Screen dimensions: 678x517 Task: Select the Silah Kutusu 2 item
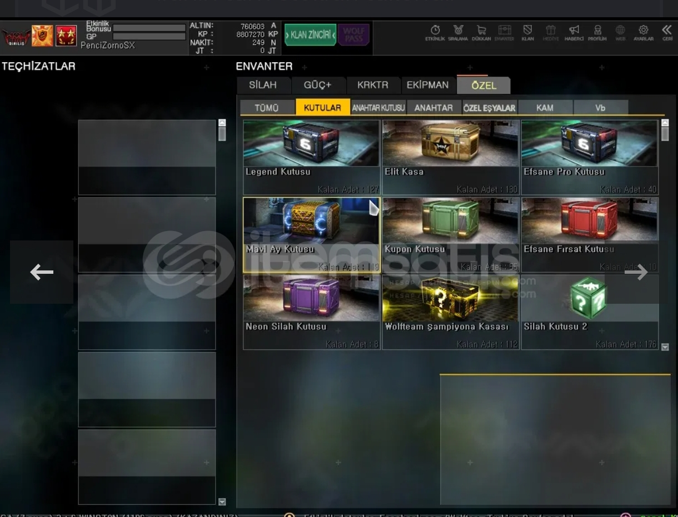tap(589, 312)
